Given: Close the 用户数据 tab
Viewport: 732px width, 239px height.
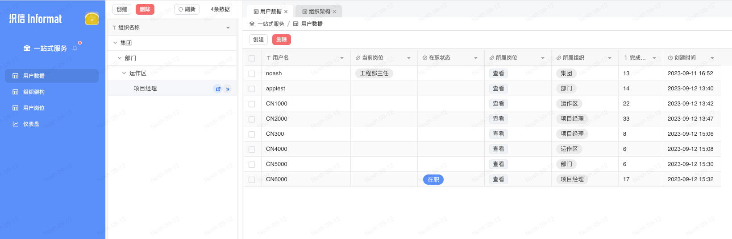Looking at the screenshot, I should pyautogui.click(x=286, y=12).
